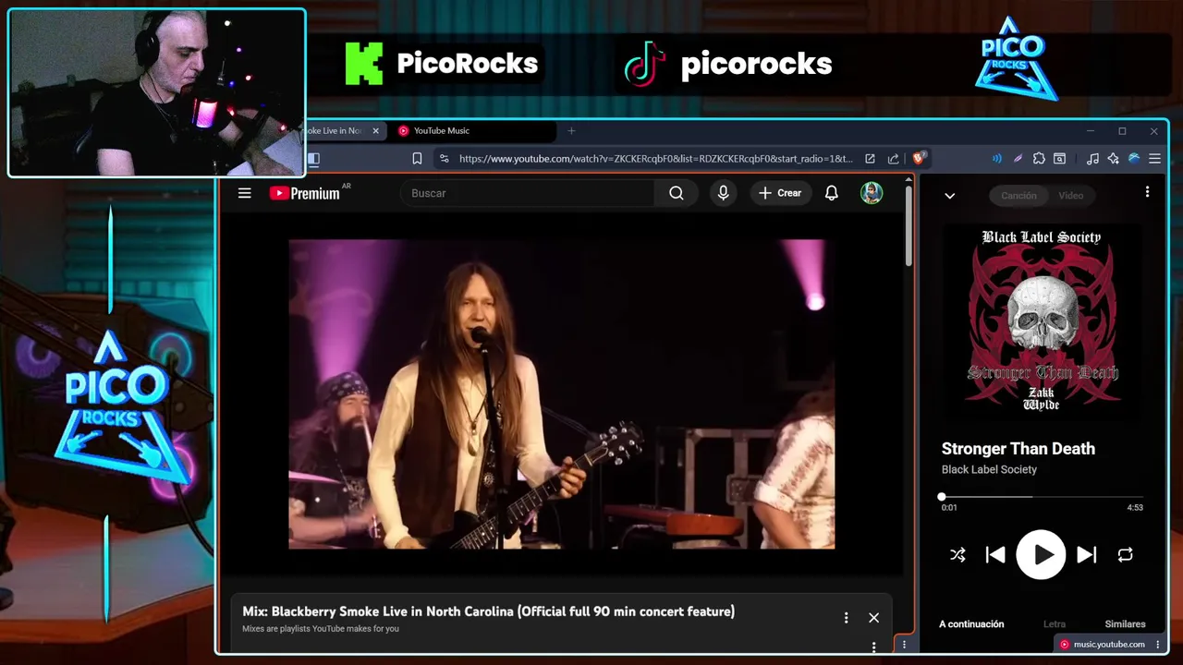Open YouTube notifications bell
The width and height of the screenshot is (1183, 665).
click(832, 193)
